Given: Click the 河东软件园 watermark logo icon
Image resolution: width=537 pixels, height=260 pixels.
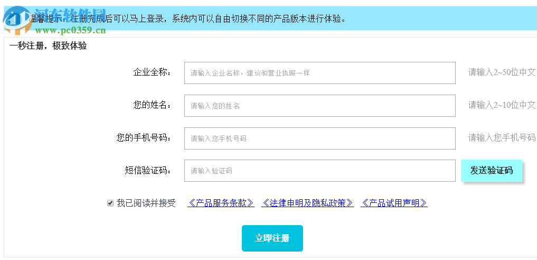Looking at the screenshot, I should [x=16, y=18].
